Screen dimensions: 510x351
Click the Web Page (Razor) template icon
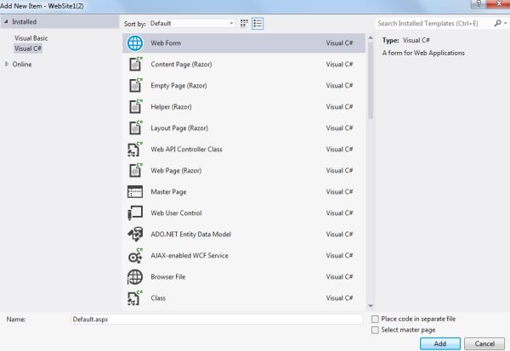[x=135, y=171]
